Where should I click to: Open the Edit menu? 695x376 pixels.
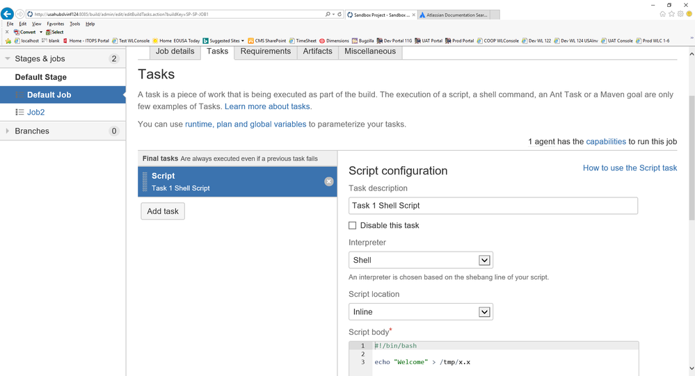(x=22, y=24)
